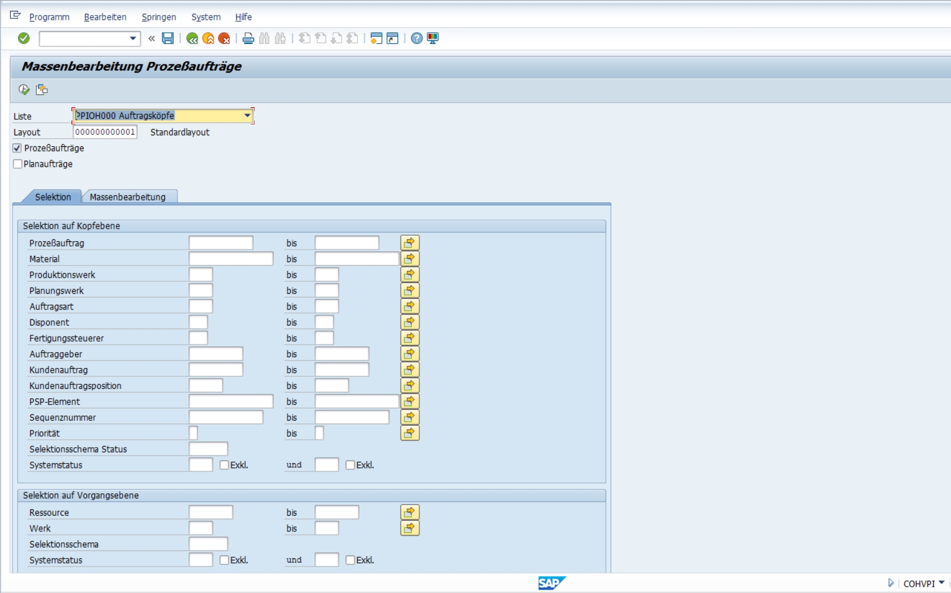Click the Selektionsschema Status field
Image resolution: width=951 pixels, height=593 pixels.
pos(209,449)
